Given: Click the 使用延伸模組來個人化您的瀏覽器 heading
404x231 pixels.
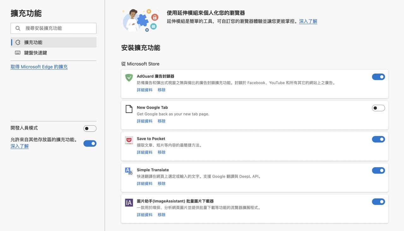Looking at the screenshot, I should (206, 13).
